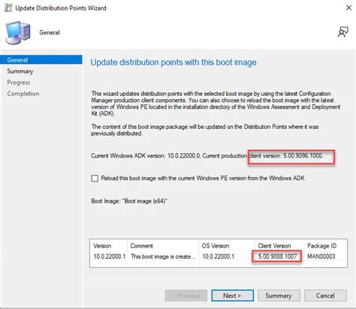Viewport: 356px width, 309px height.
Task: Select the General step in sidebar
Action: [x=41, y=60]
